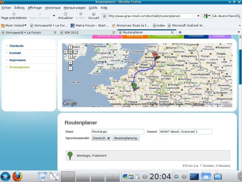Pan map right with arrow control
Screen dimensions: 242x182
click(75, 52)
